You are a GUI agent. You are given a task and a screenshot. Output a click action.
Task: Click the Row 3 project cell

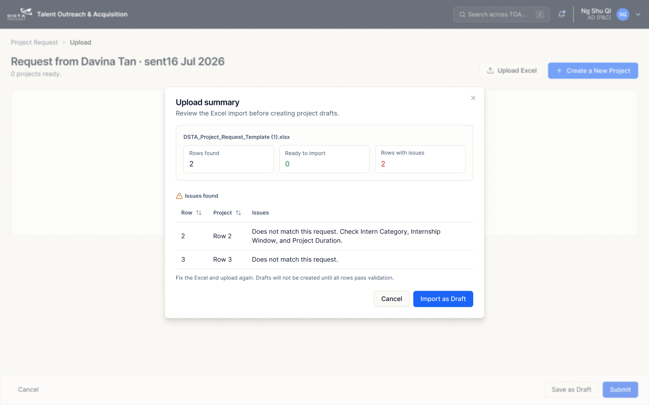coord(222,260)
